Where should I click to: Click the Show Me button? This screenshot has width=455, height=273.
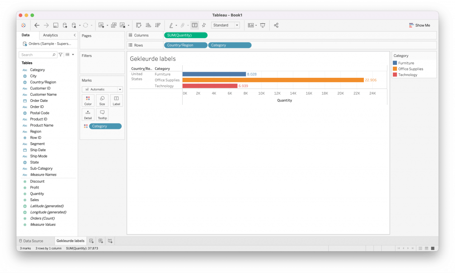coord(419,25)
